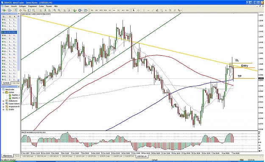
Task: Open the periodicity clock dropdown
Action: (80, 10)
